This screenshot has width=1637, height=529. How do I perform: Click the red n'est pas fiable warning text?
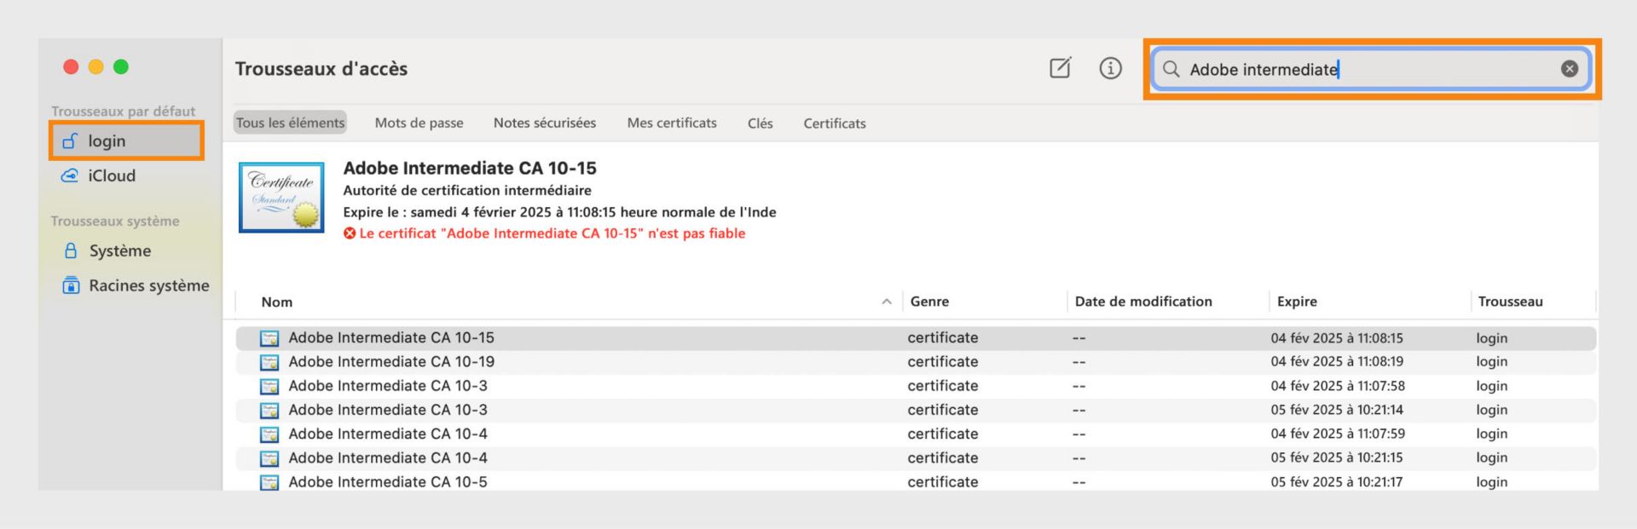pyautogui.click(x=552, y=233)
